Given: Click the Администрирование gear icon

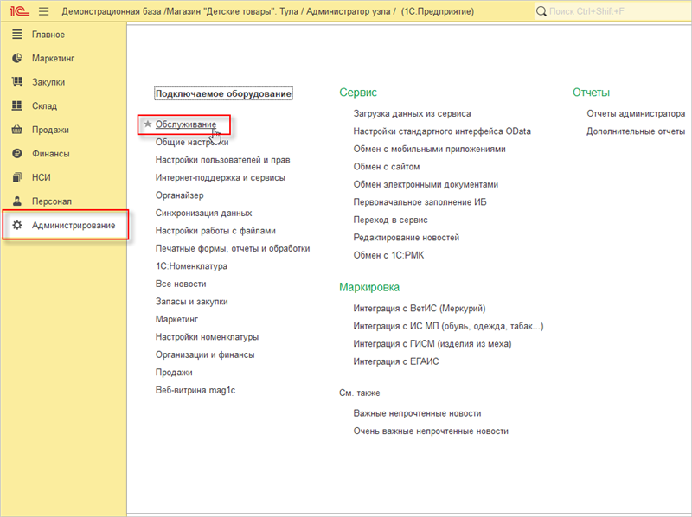Looking at the screenshot, I should pos(16,226).
